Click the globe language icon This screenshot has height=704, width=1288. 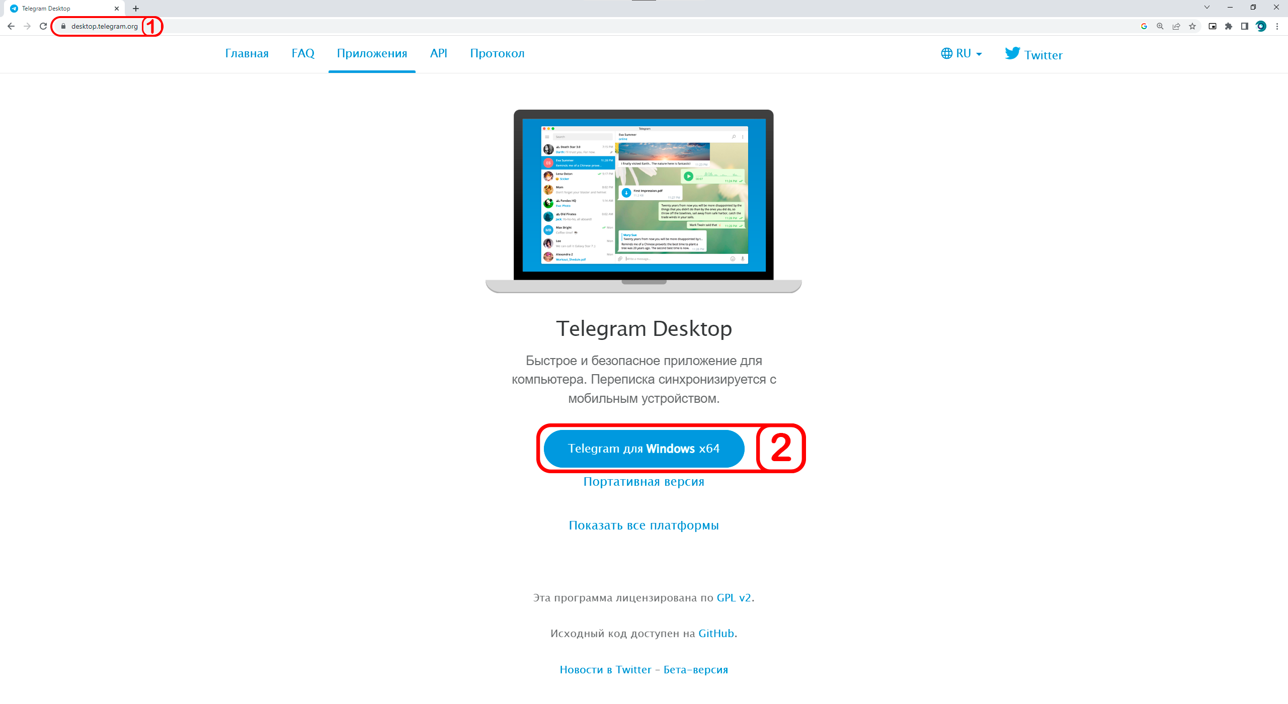(946, 53)
